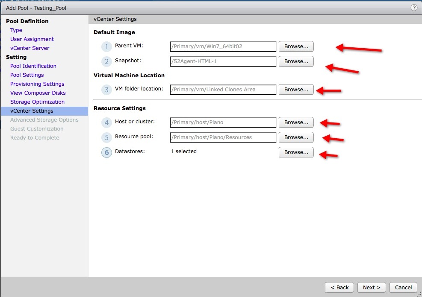This screenshot has width=422, height=297.
Task: Browse for Datastores
Action: [296, 152]
